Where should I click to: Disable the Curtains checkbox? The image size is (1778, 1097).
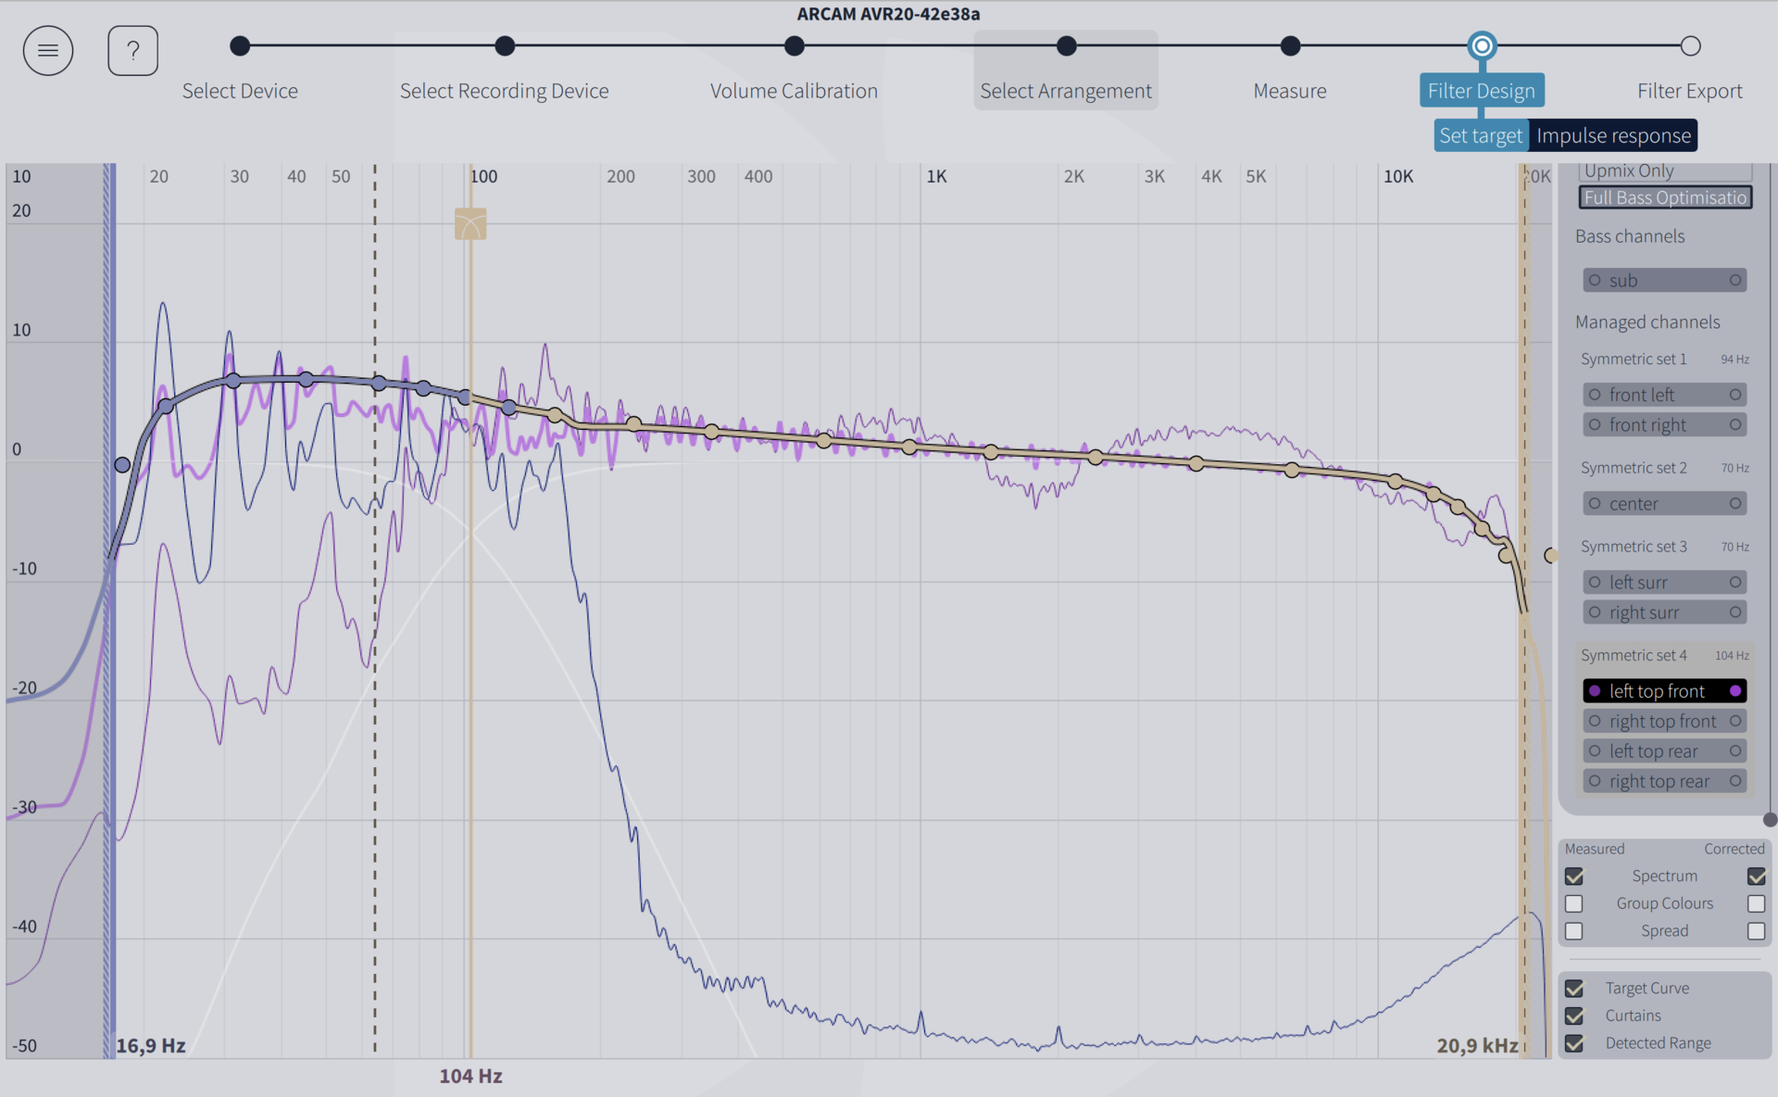1574,1016
